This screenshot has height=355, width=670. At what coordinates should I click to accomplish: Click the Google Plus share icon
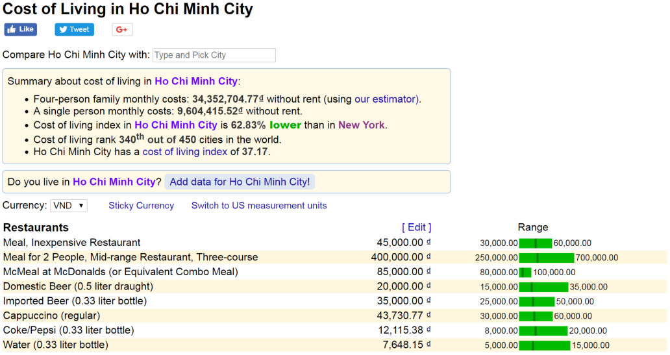122,29
